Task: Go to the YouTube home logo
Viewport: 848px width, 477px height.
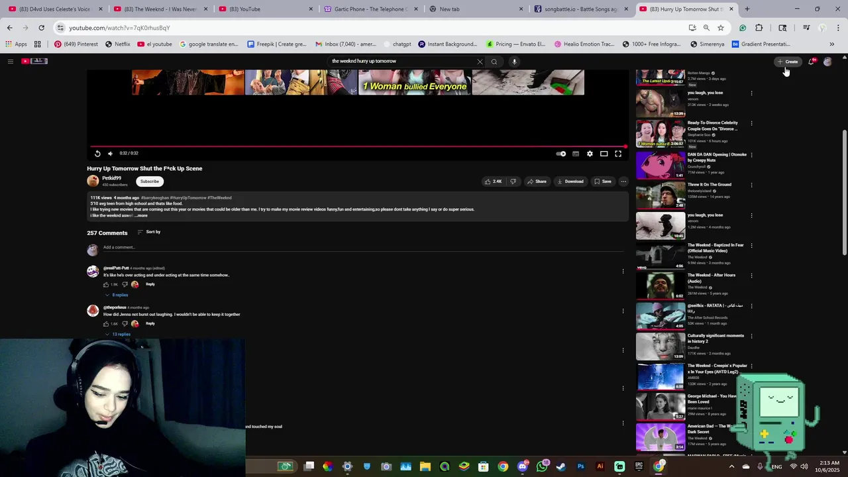Action: (34, 61)
